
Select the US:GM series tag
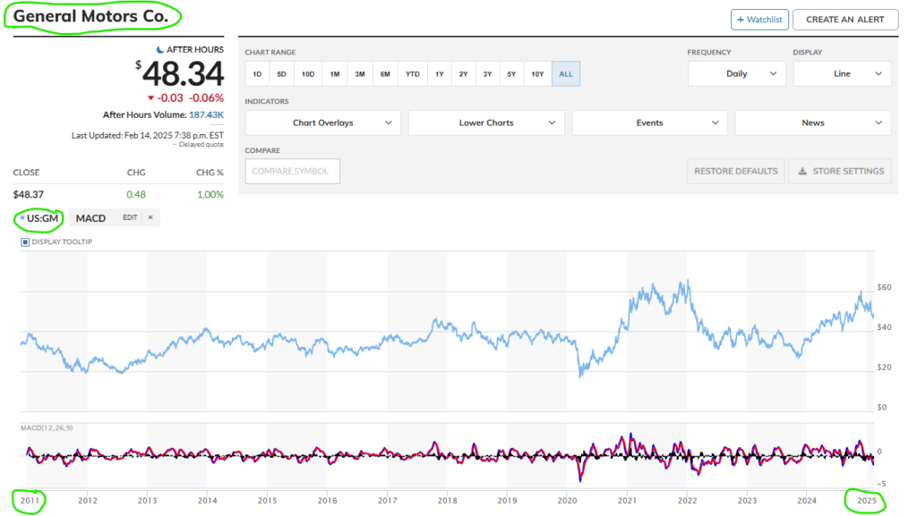click(39, 218)
